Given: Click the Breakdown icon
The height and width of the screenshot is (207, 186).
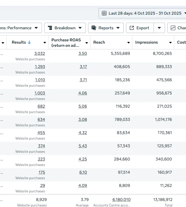Looking at the screenshot, I should pyautogui.click(x=50, y=28).
